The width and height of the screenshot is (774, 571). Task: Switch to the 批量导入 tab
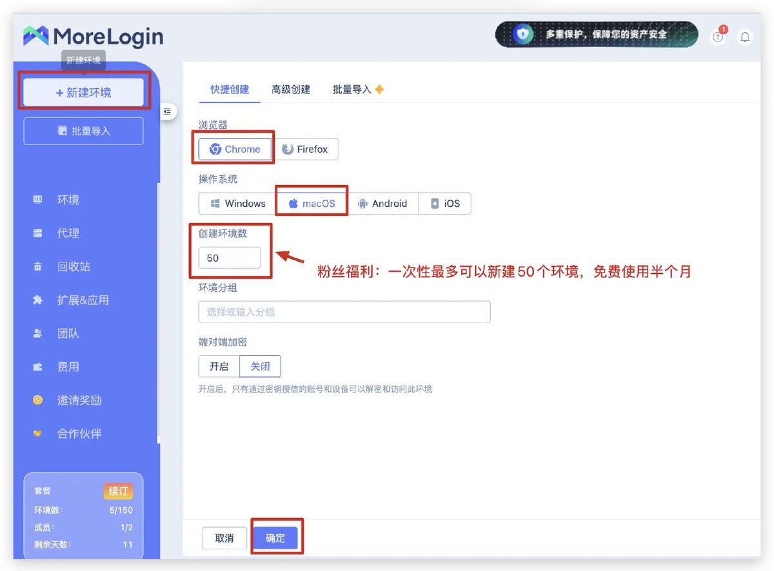coord(359,90)
